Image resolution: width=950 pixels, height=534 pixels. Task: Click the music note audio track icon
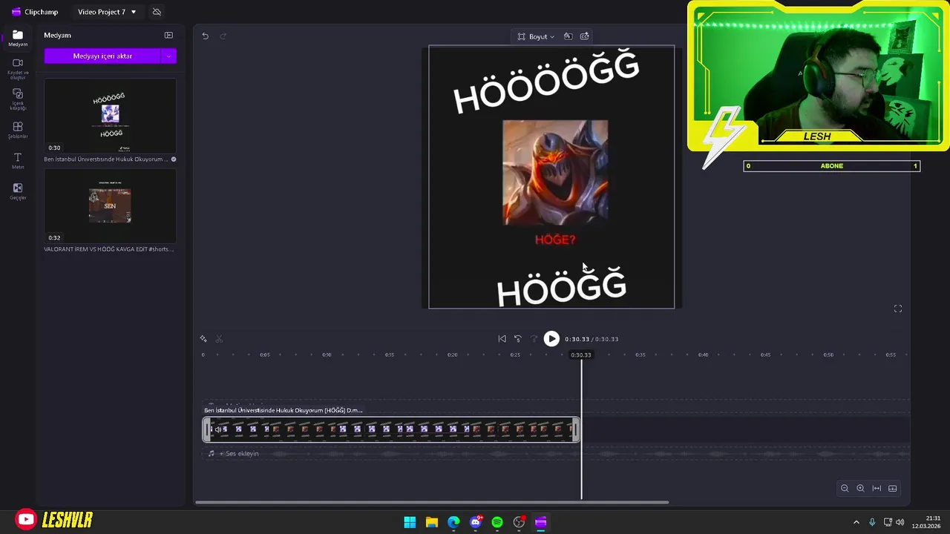(x=212, y=453)
